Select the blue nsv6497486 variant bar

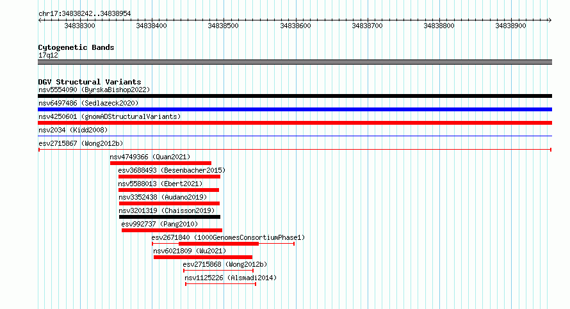[295, 109]
